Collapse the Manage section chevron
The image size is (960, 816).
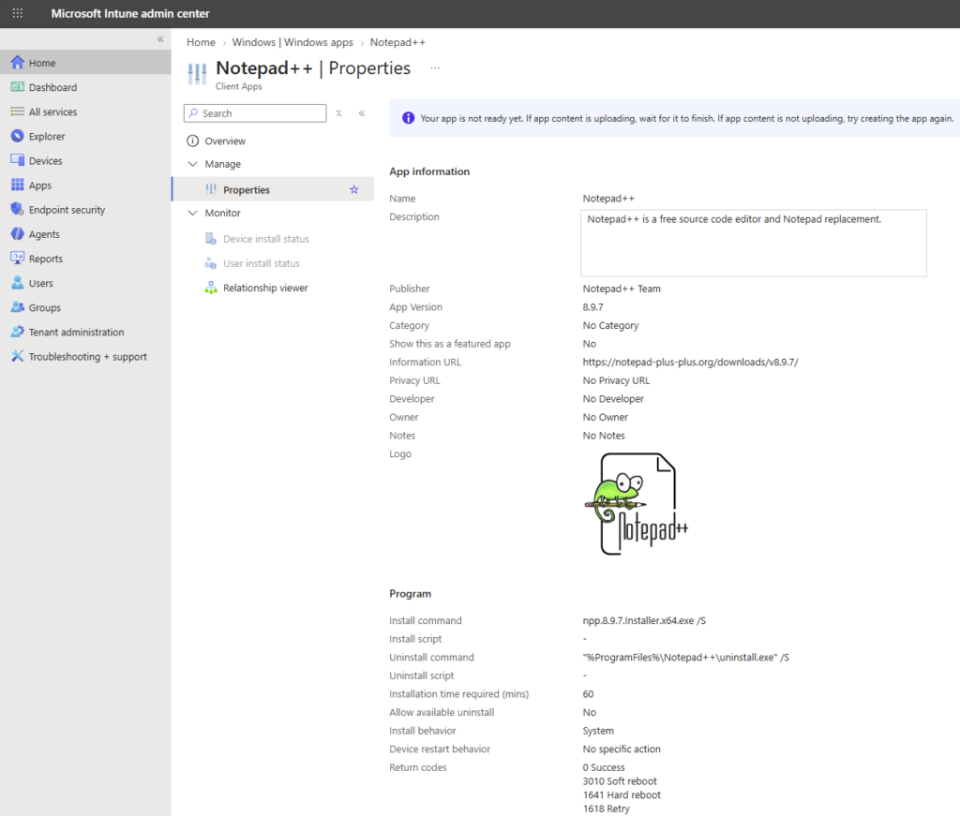192,164
